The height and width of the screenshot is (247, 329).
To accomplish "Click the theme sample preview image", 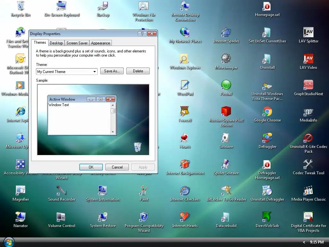I will click(93, 120).
